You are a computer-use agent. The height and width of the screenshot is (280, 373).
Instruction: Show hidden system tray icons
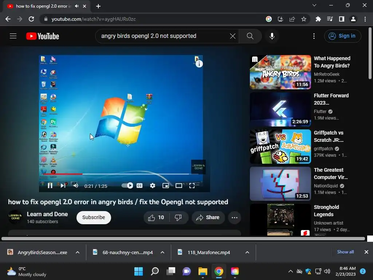coord(291,271)
